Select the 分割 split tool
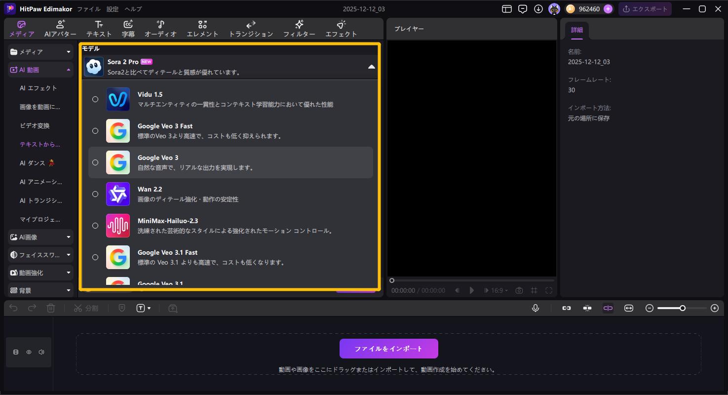The image size is (728, 395). click(86, 308)
